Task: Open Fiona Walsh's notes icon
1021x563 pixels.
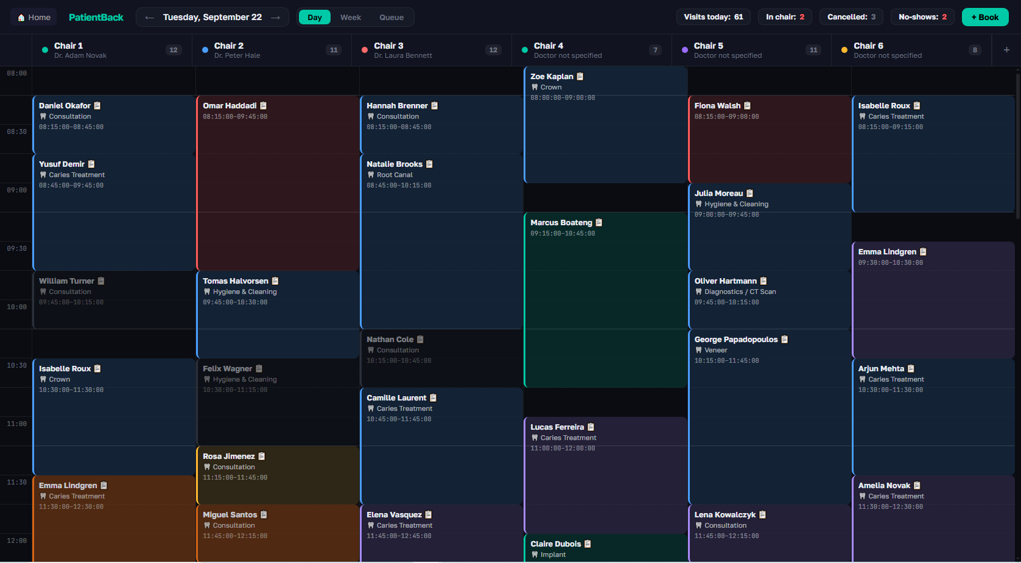Action: (x=748, y=106)
